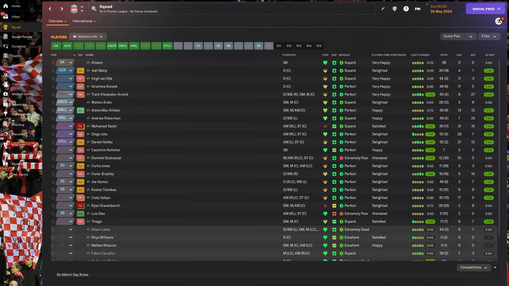Image resolution: width=509 pixels, height=286 pixels.
Task: Select the S11 substitute slot button
Action: (x=279, y=46)
